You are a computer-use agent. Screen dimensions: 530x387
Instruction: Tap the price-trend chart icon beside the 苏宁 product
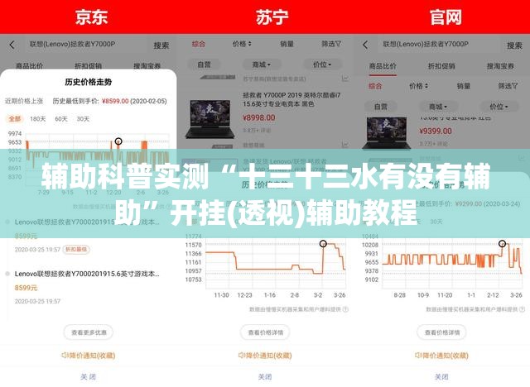point(345,79)
